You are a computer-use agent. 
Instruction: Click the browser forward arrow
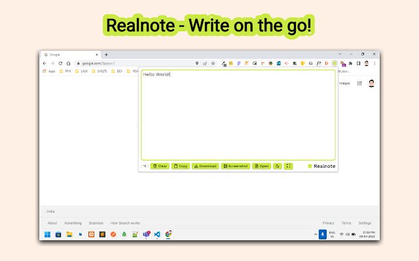coord(52,63)
